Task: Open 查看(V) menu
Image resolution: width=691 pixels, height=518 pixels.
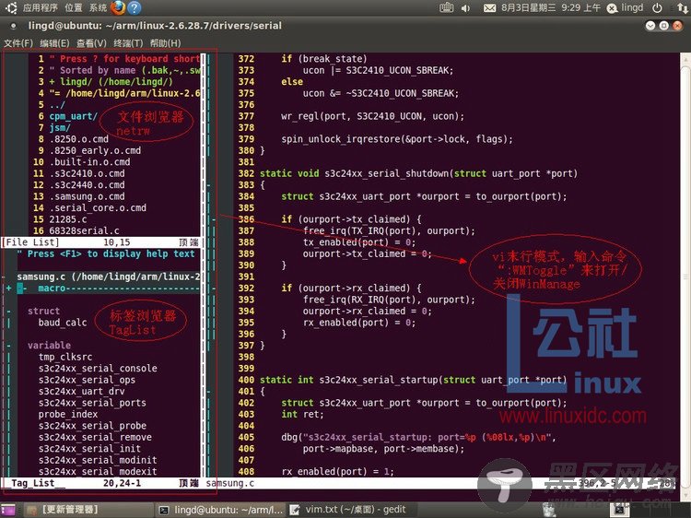Action: coord(91,43)
